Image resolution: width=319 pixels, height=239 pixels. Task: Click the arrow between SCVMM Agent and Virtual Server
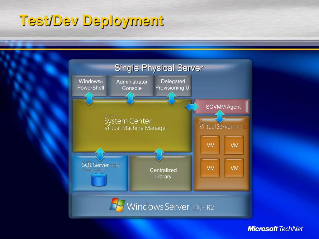pyautogui.click(x=220, y=117)
